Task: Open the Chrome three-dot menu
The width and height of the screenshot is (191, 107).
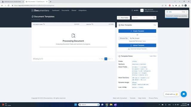Action: (x=189, y=5)
